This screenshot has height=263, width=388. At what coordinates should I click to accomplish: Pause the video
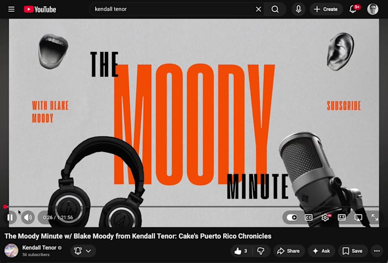click(10, 217)
